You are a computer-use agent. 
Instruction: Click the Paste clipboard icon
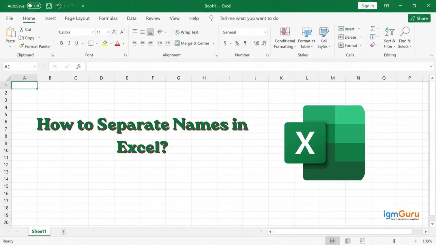(10, 32)
